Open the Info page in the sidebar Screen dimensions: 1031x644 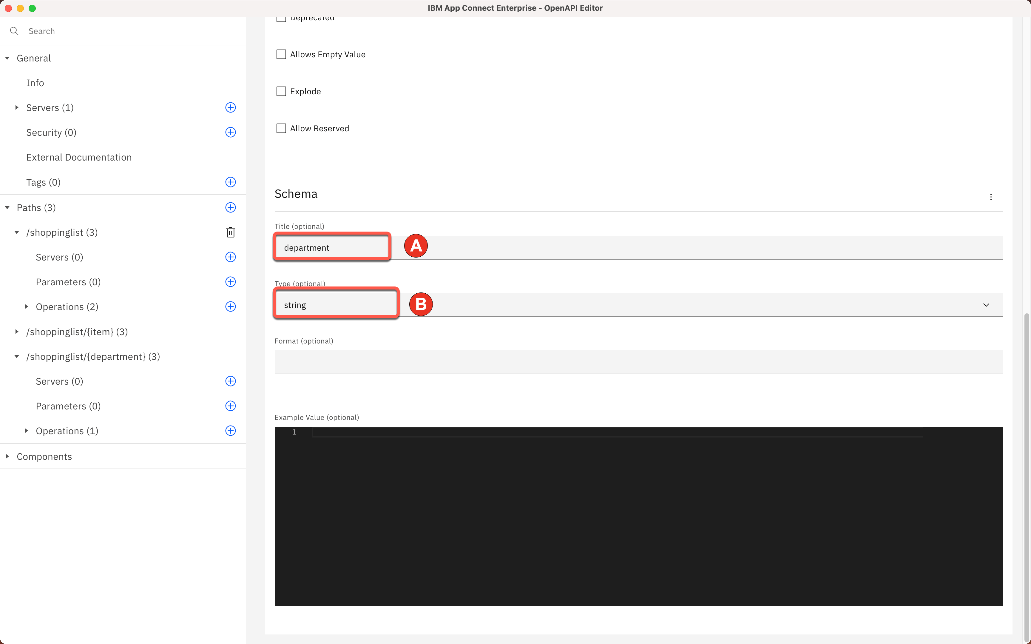click(35, 83)
